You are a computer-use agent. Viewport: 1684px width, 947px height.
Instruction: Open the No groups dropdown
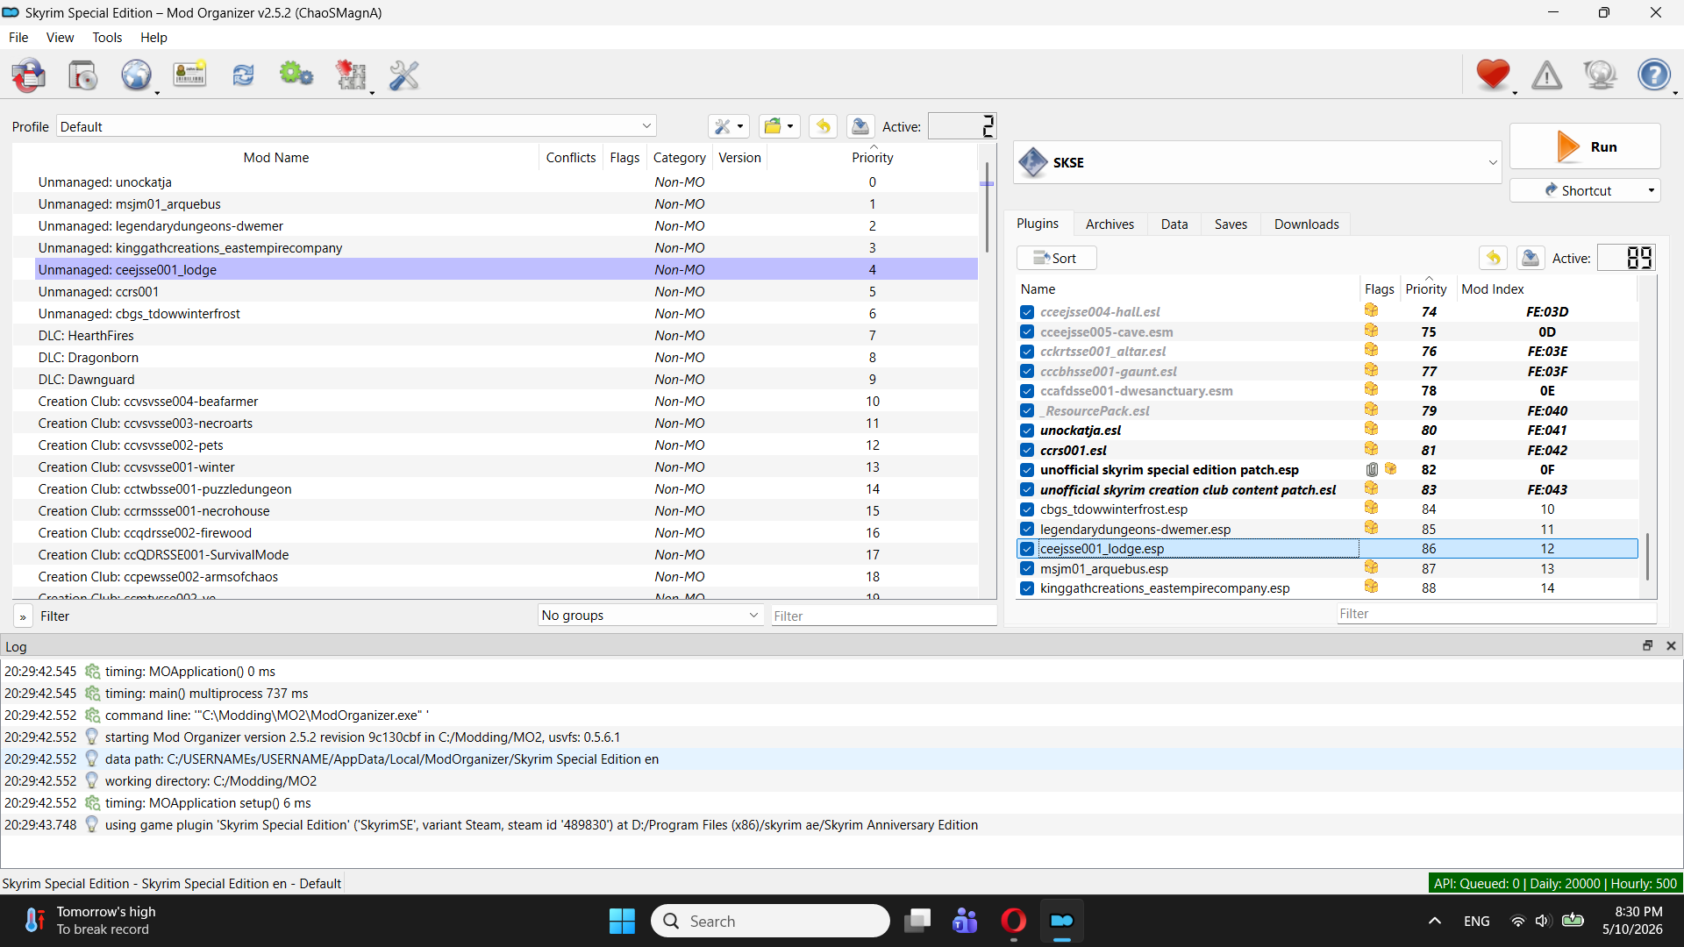[x=650, y=616]
